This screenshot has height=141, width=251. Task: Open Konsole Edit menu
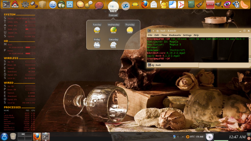pos(156,35)
